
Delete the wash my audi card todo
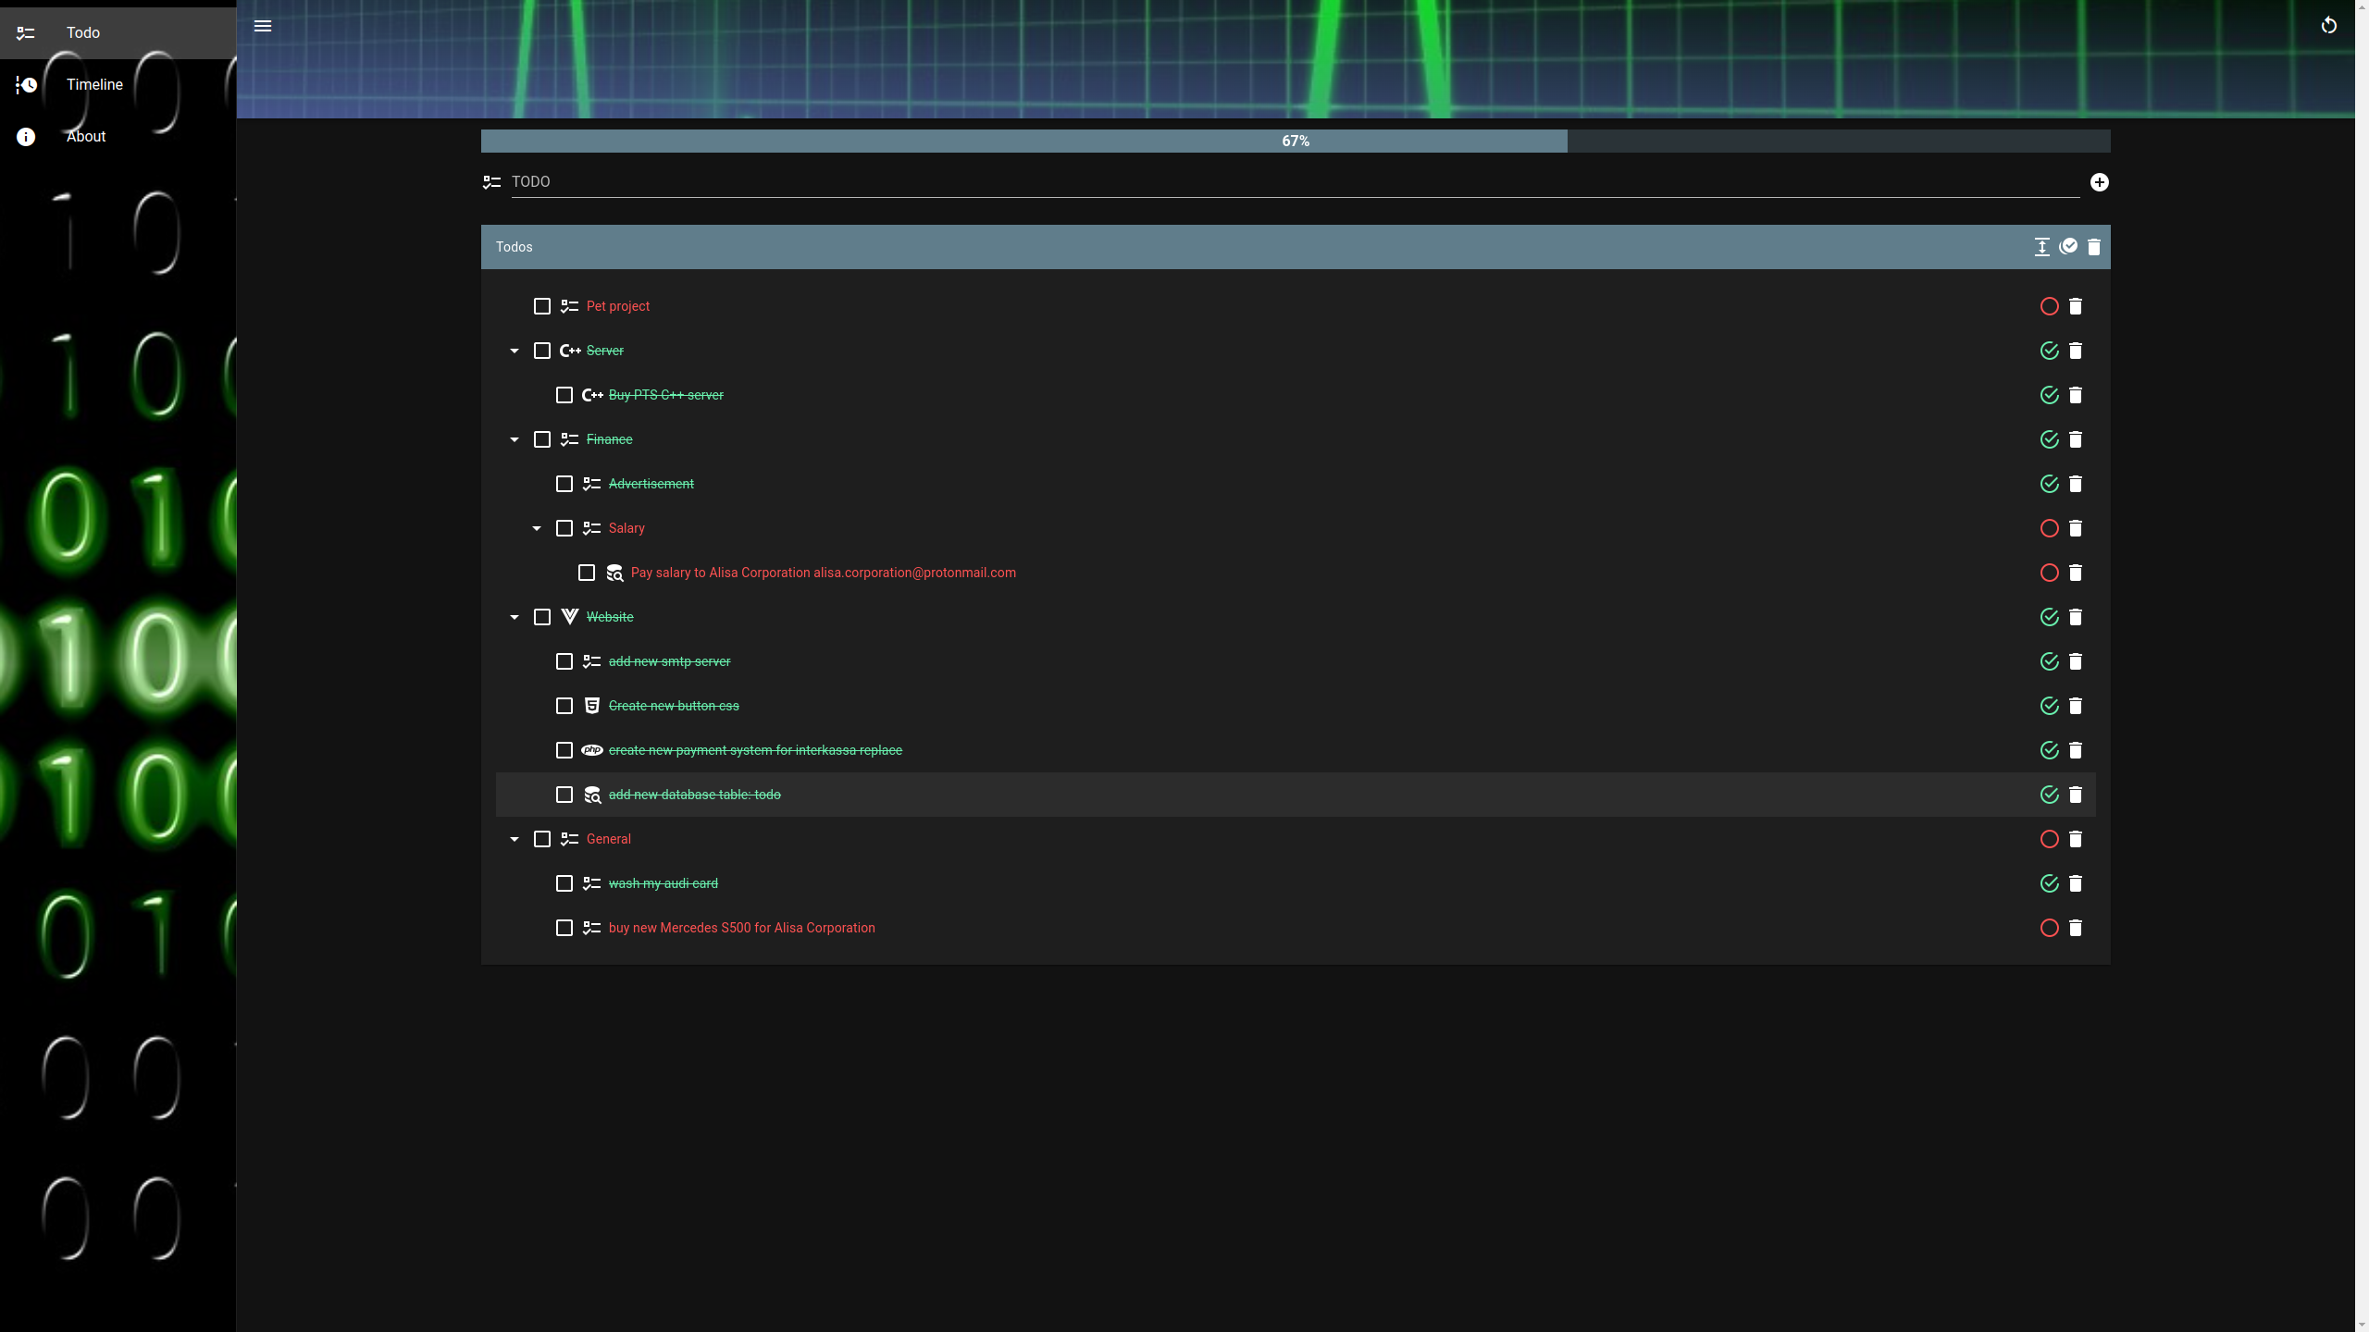click(2076, 883)
